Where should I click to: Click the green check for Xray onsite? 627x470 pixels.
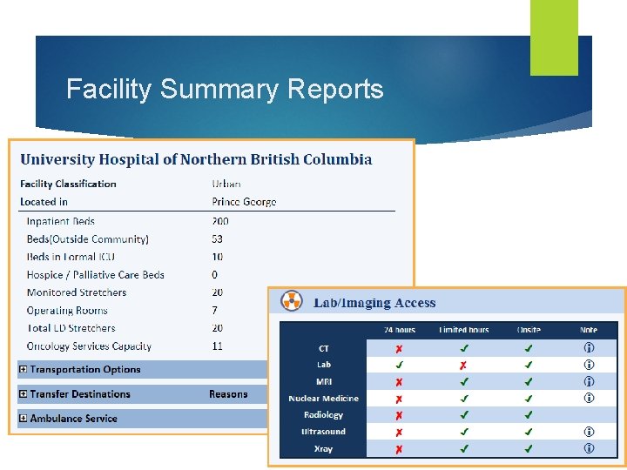529,449
